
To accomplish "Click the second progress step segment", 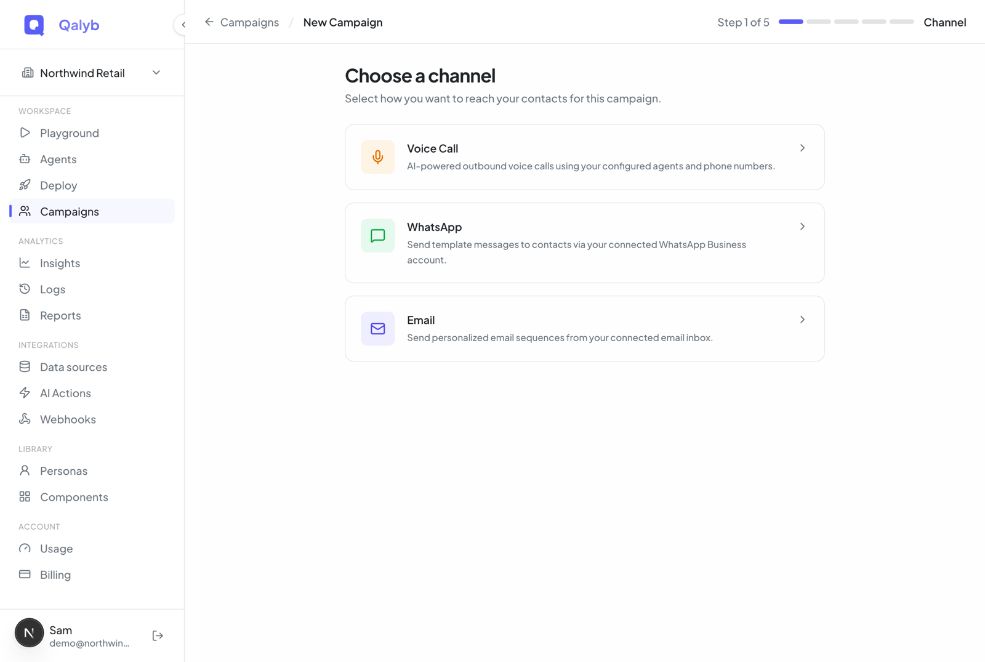I will pyautogui.click(x=818, y=22).
